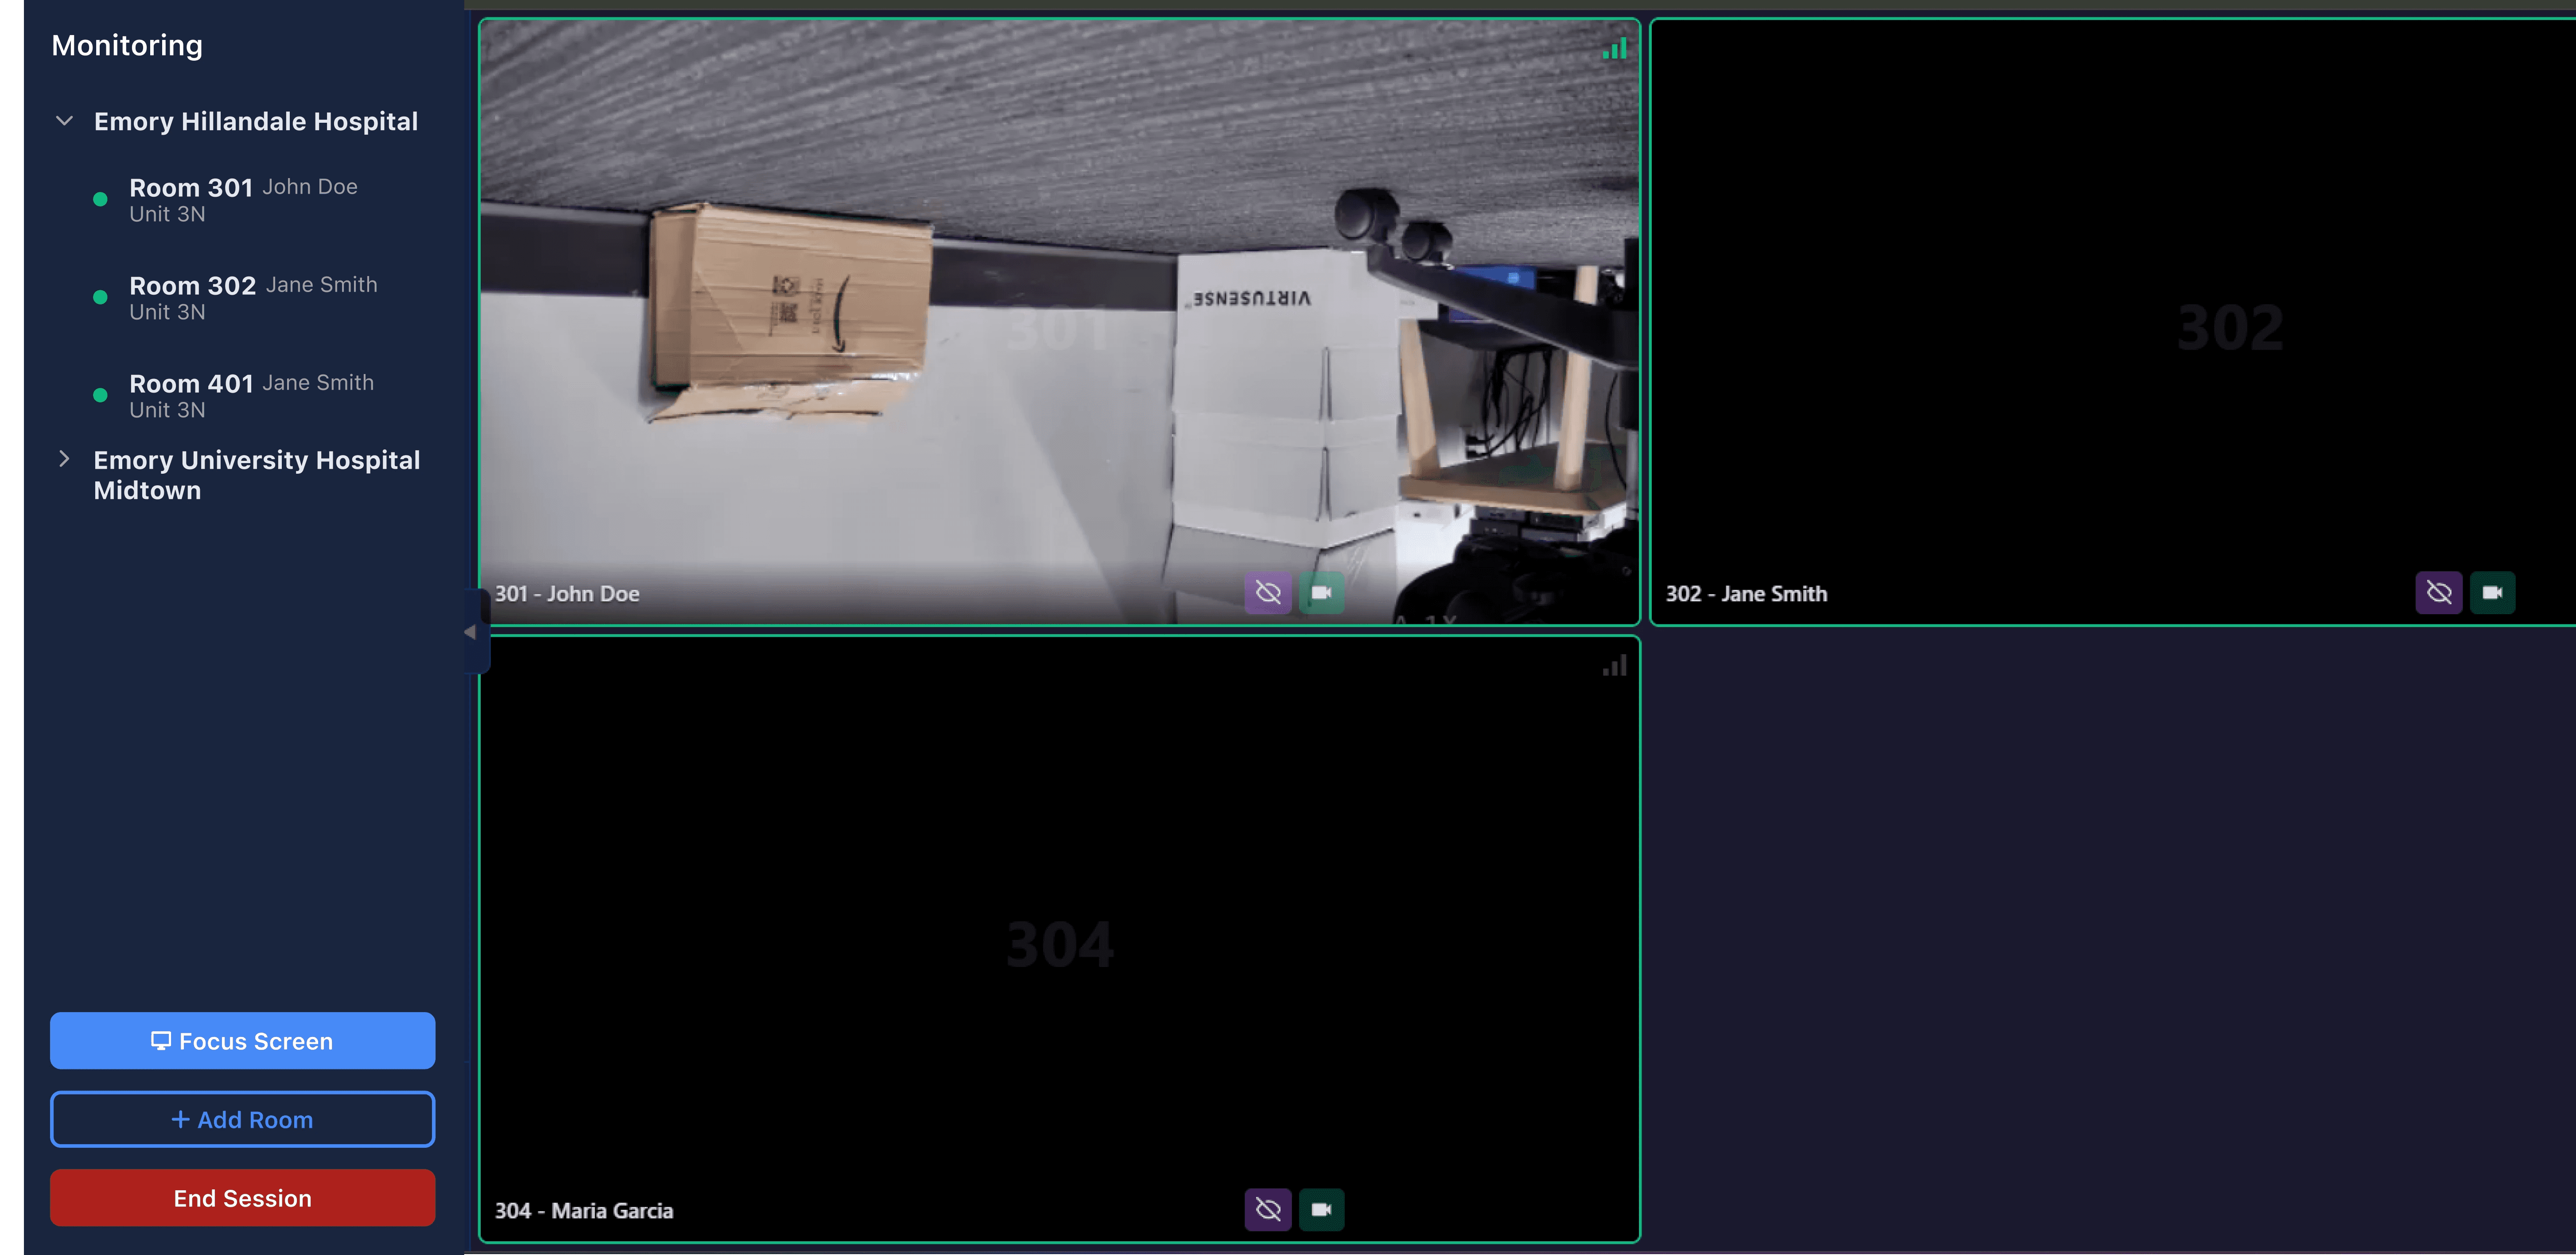The height and width of the screenshot is (1255, 2576).
Task: Click the Add Room button
Action: pyautogui.click(x=242, y=1119)
